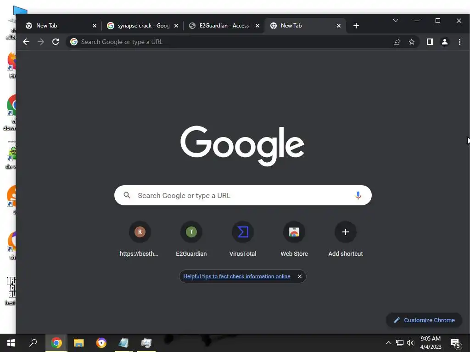The image size is (470, 352).
Task: Open the Windows Start menu
Action: point(11,343)
